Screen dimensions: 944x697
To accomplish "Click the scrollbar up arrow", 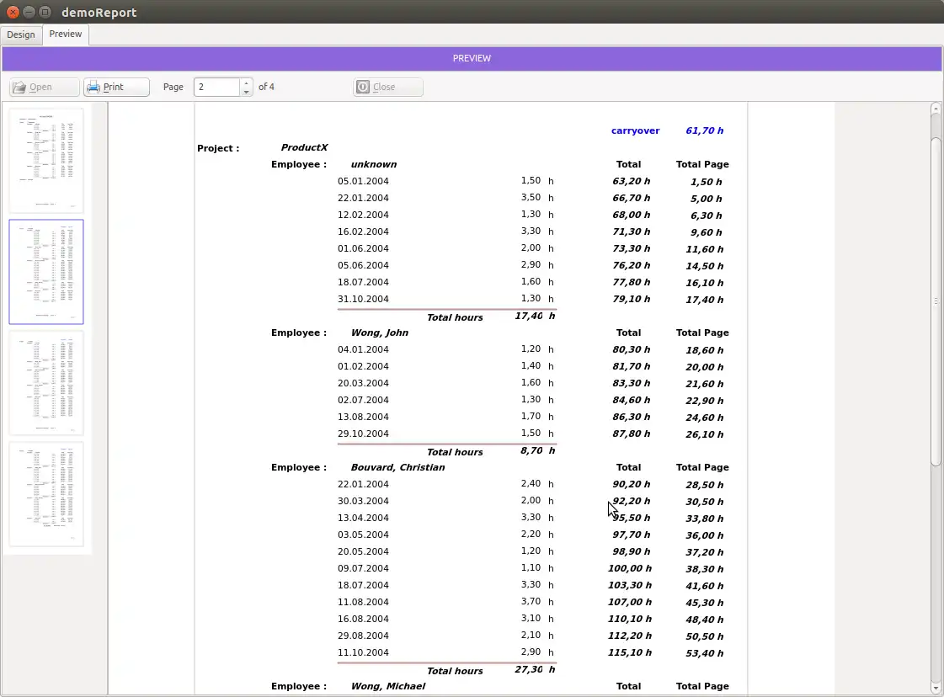I will point(936,109).
